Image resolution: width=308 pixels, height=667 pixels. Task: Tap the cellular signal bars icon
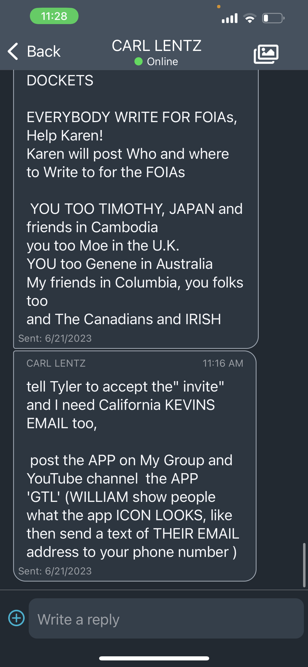pos(230,18)
